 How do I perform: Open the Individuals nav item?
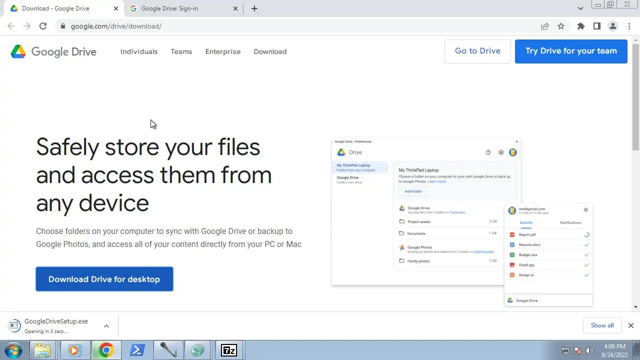coord(139,51)
